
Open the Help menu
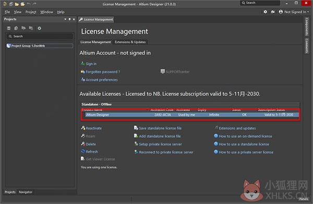coord(61,12)
